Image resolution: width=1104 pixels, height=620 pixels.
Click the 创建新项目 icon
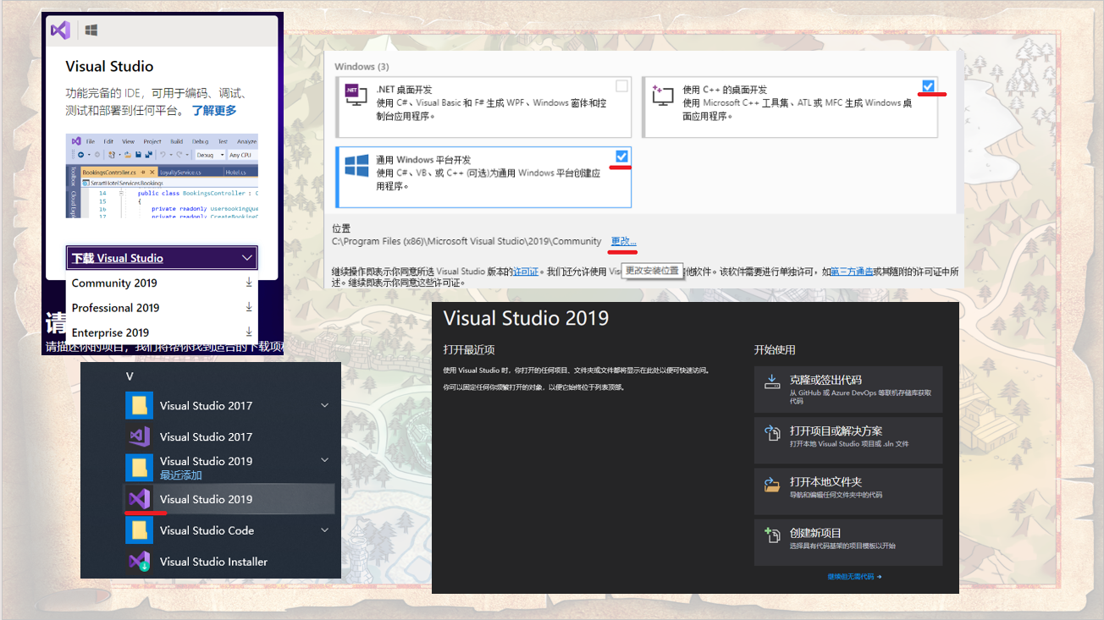click(x=772, y=535)
